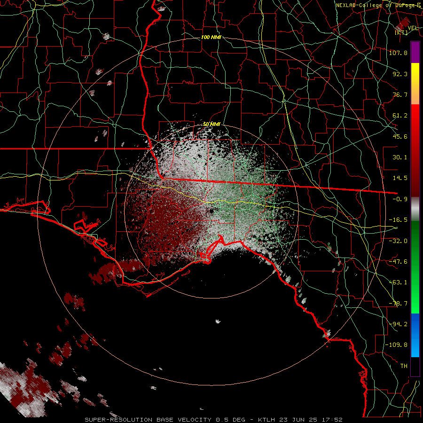Click the VEL legend title
Viewport: 423px width, 423px height.
click(413, 28)
